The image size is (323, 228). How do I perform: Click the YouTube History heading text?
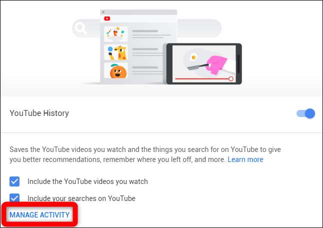[x=39, y=113]
